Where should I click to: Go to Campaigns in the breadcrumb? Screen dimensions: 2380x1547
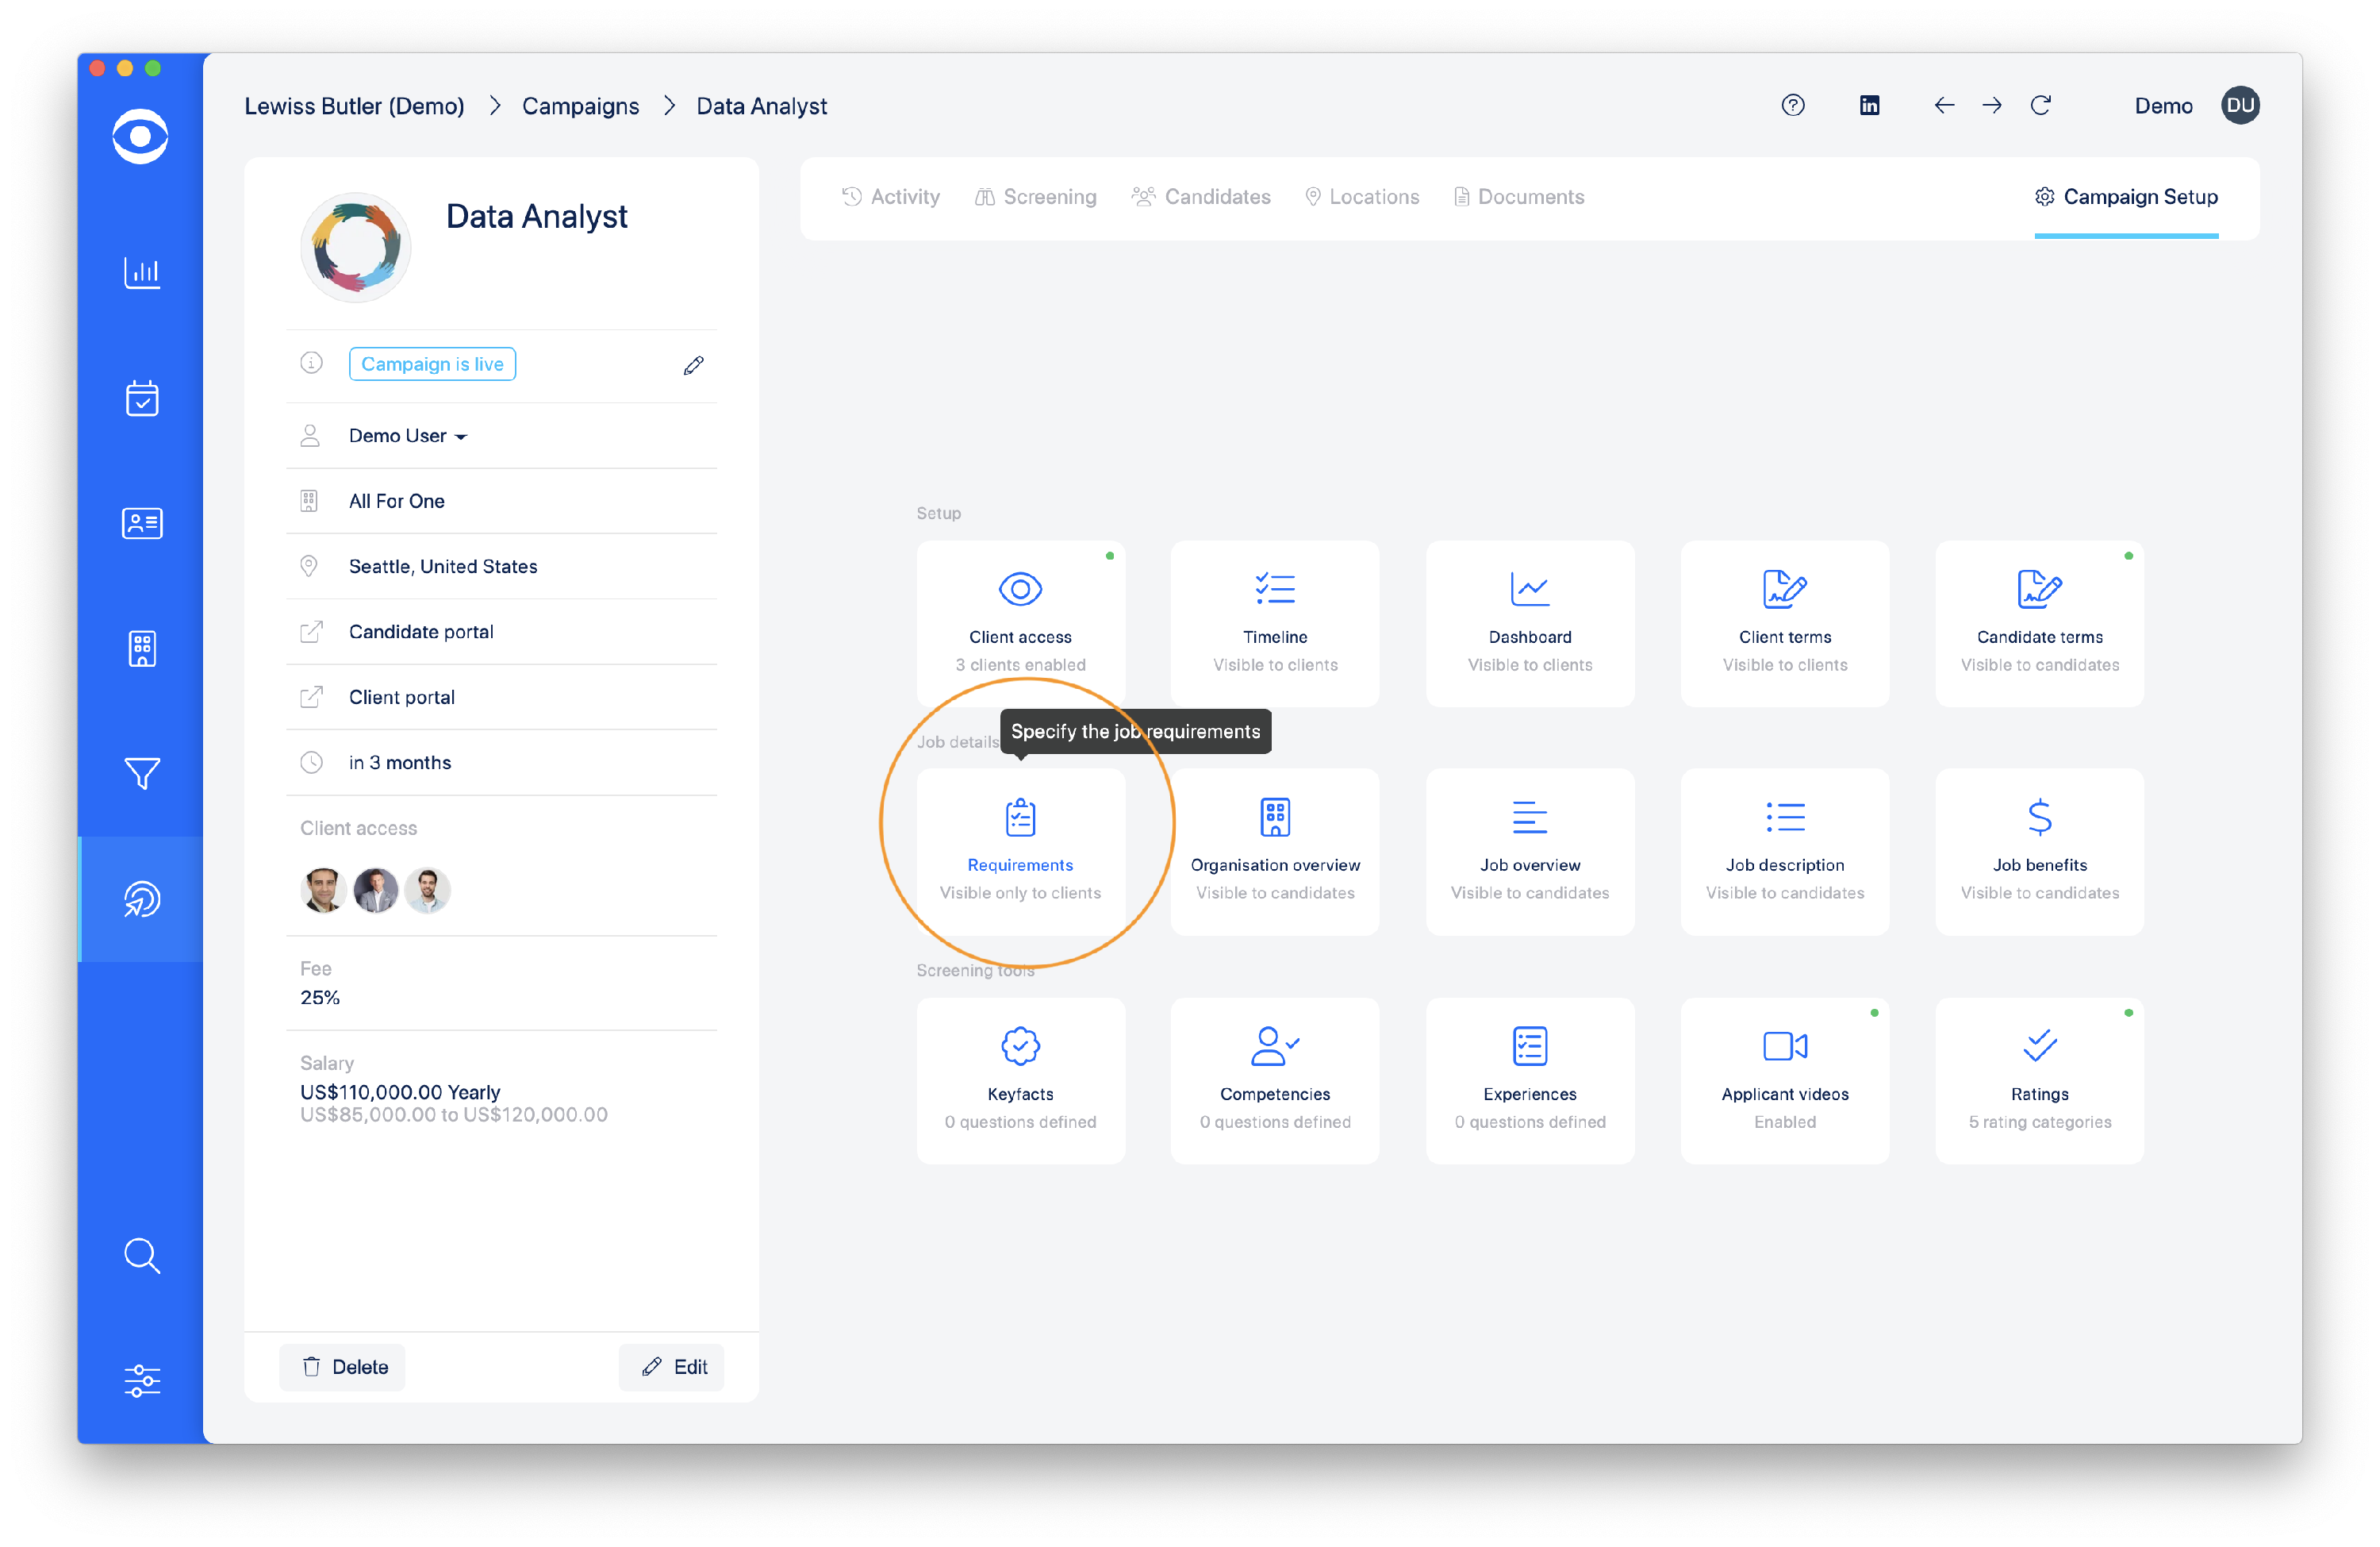pos(580,106)
